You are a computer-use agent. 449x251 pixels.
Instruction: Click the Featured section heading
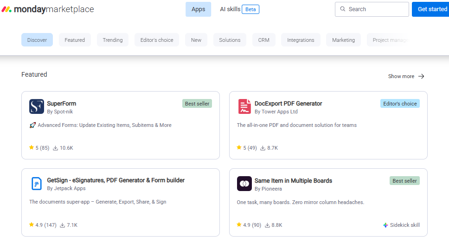coord(34,74)
